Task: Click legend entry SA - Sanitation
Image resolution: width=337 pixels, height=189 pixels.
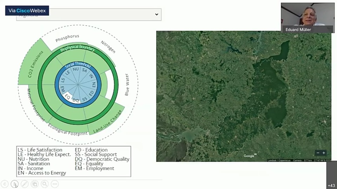Action: point(34,163)
